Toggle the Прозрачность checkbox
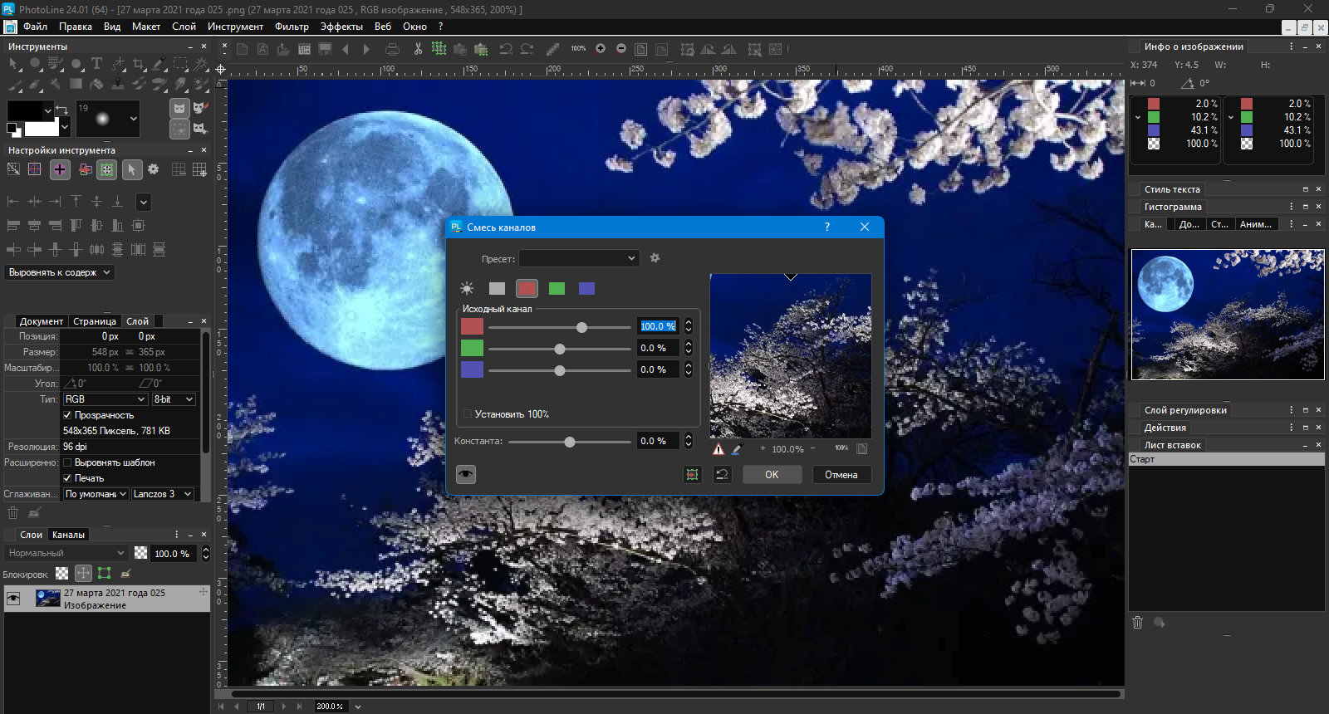Screen dimensions: 1329x714 point(68,415)
